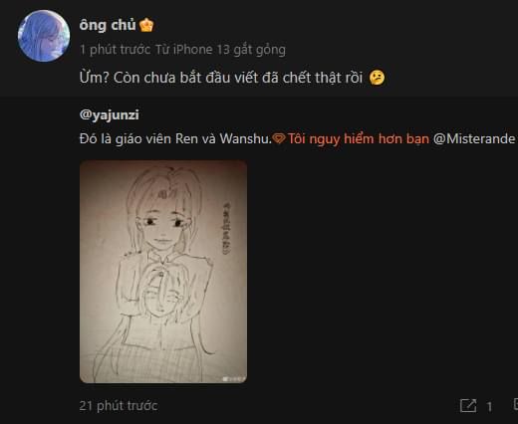This screenshot has height=424, width=518.
Task: Visit the @yajunzi profile link
Action: click(x=110, y=115)
